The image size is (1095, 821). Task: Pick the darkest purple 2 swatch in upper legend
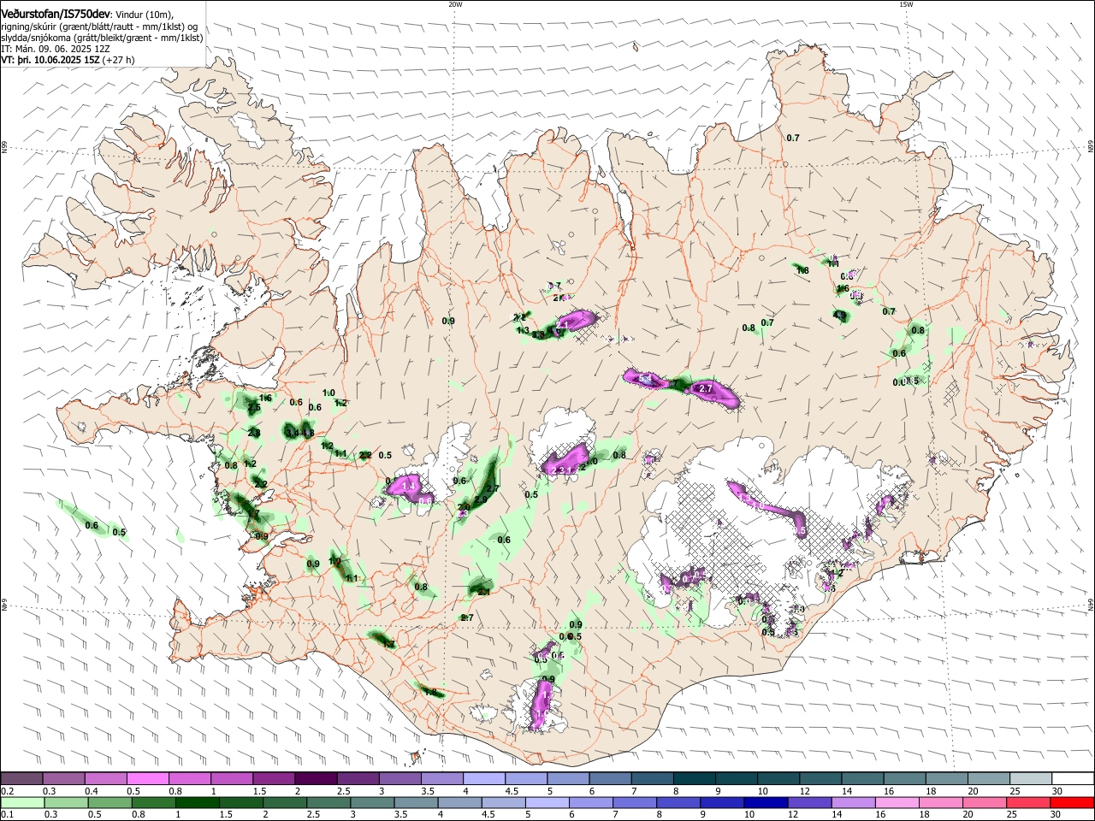[315, 778]
